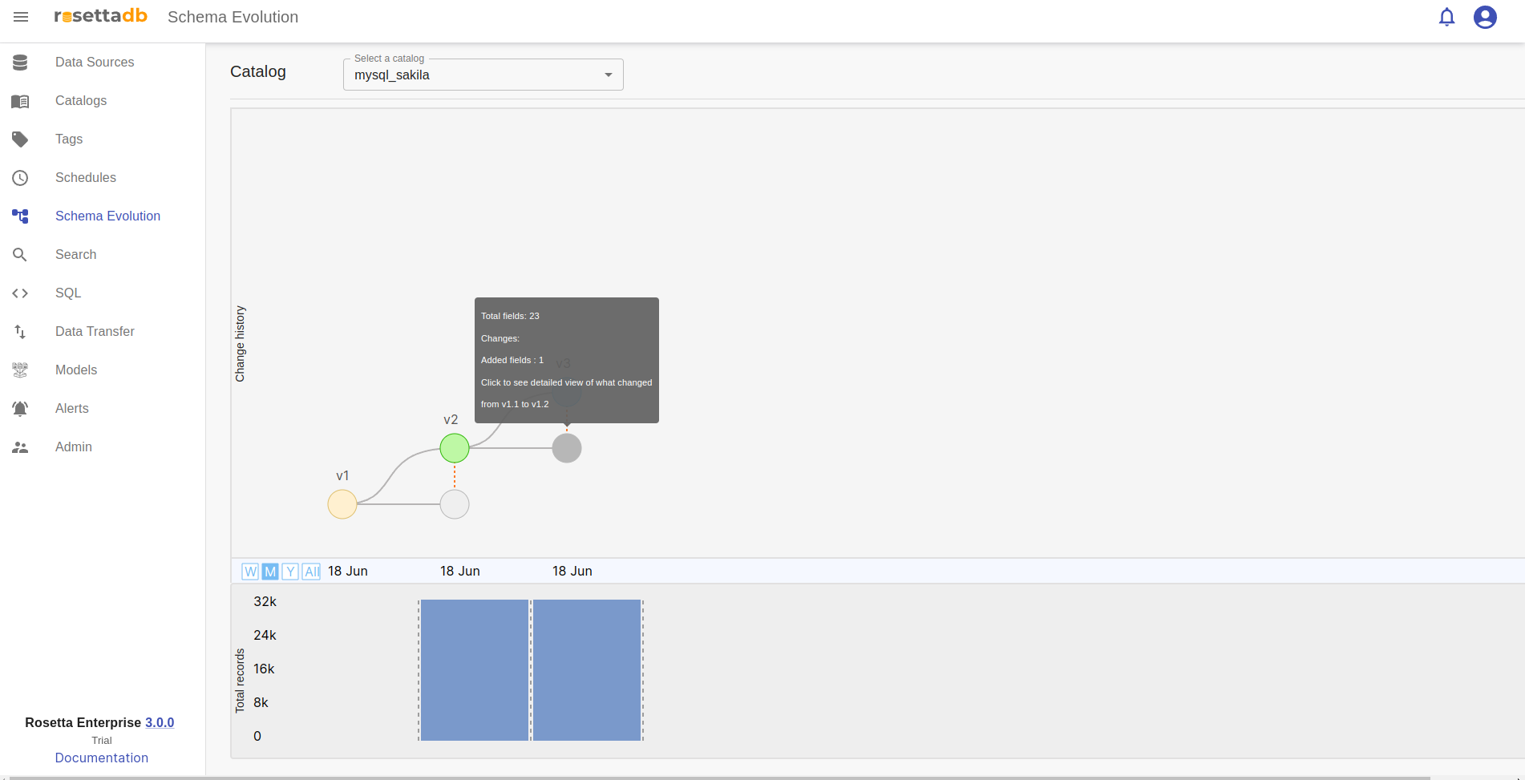Open the hamburger navigation menu
1525x780 pixels.
[21, 17]
